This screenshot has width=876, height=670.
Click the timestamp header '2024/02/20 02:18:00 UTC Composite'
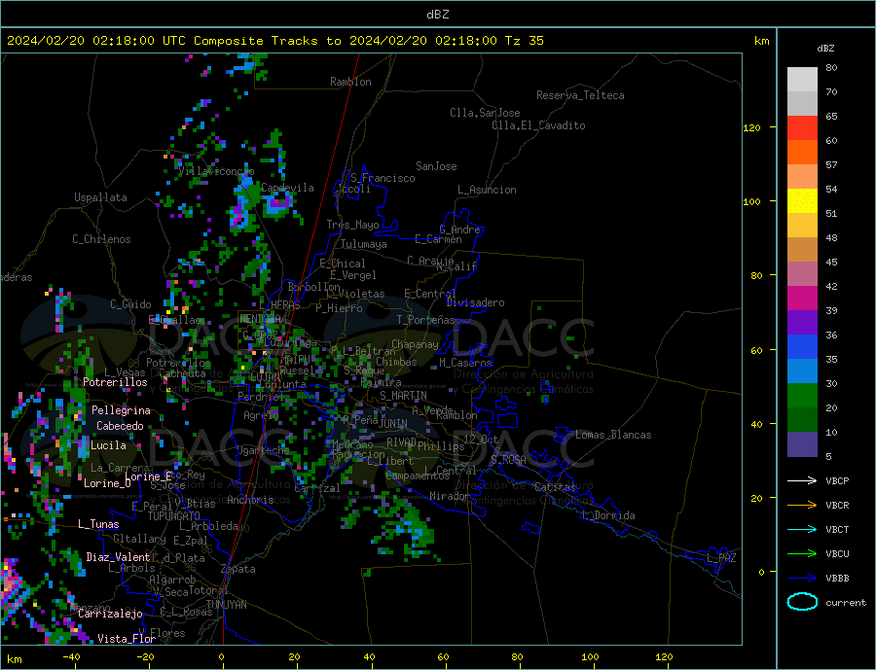point(134,41)
